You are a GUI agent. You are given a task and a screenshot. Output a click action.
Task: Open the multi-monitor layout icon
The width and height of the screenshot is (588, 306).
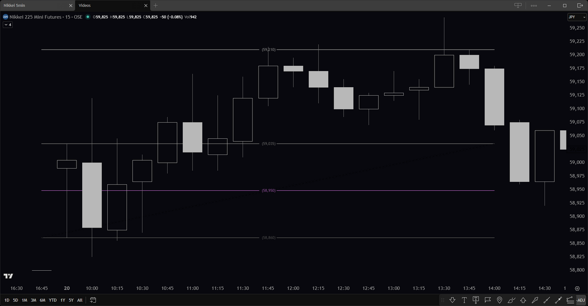tap(518, 5)
